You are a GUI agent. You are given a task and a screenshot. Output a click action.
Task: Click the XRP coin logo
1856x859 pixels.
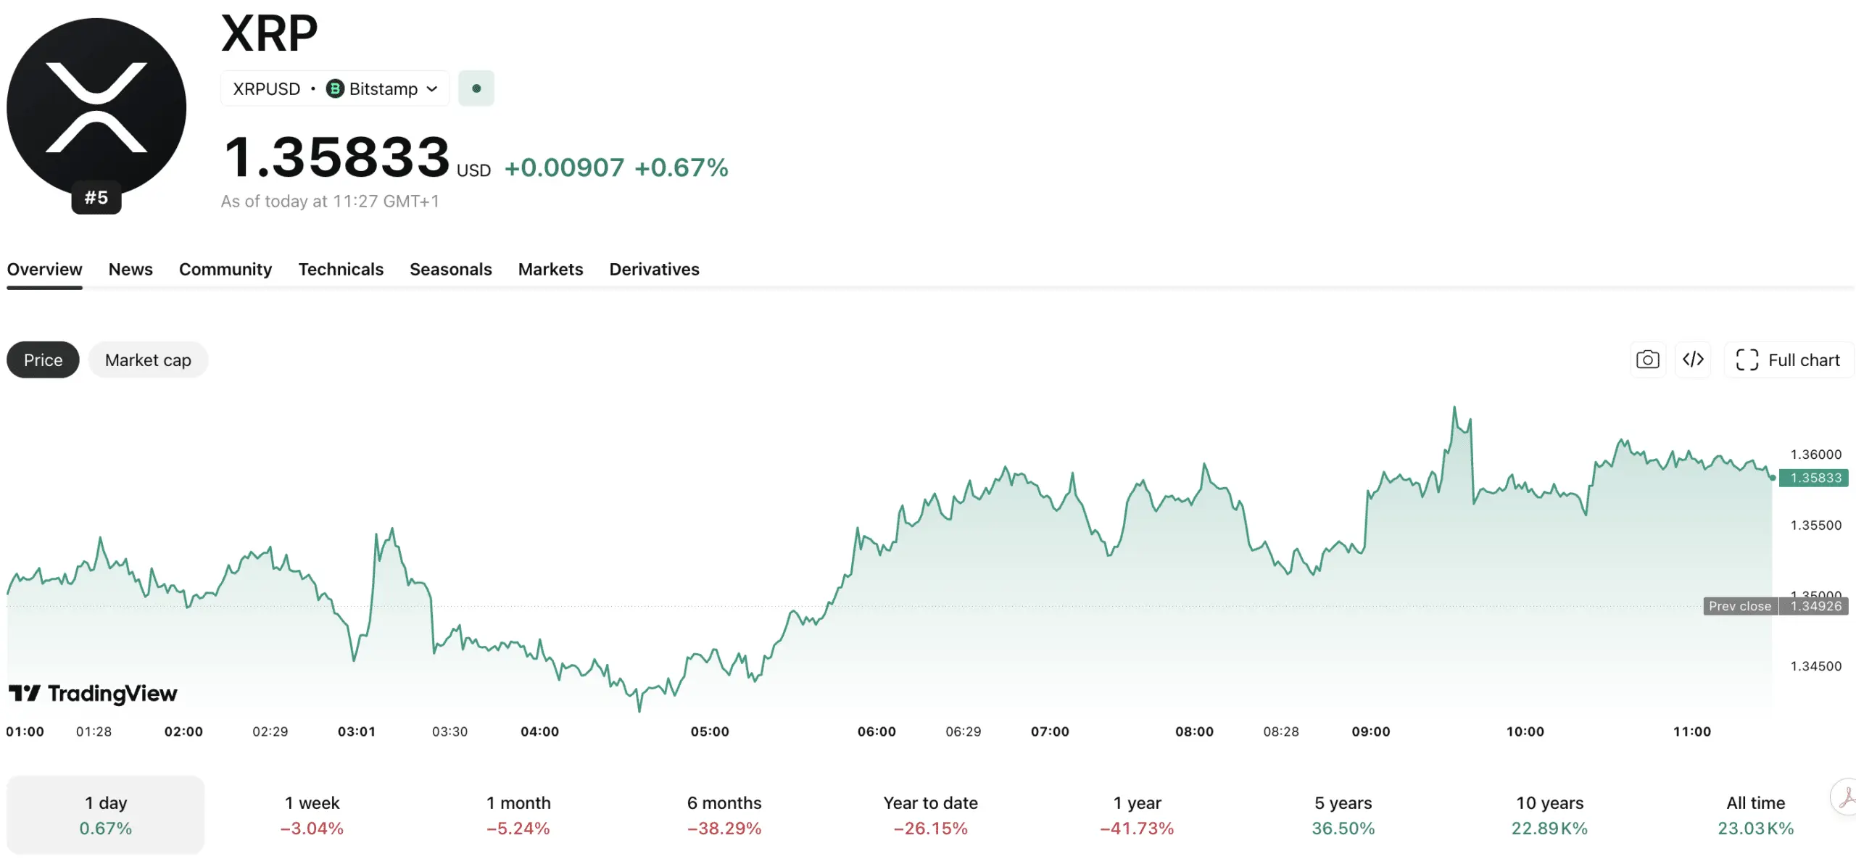point(96,107)
